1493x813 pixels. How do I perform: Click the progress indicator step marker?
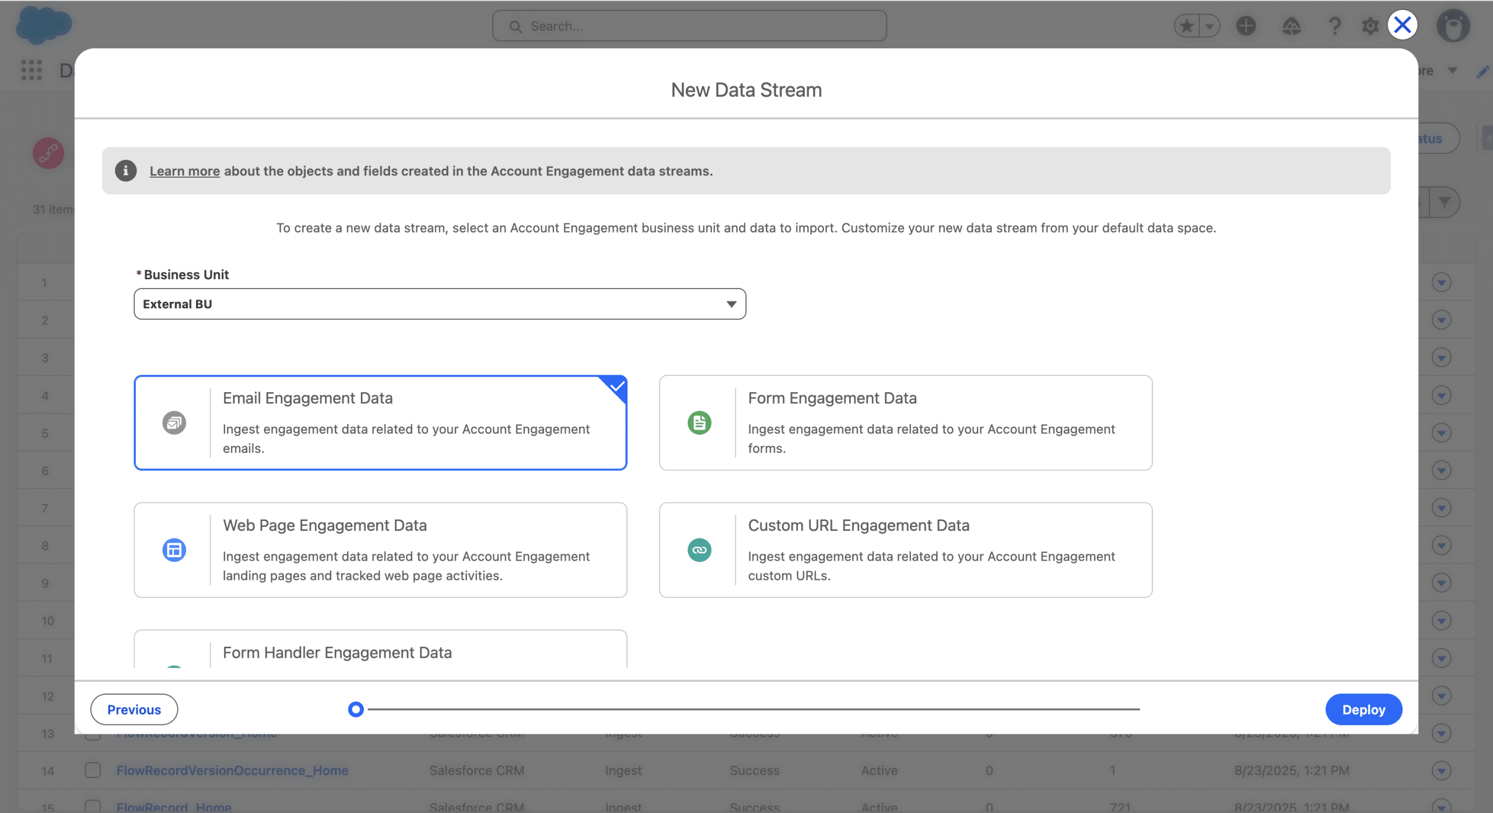[x=356, y=709]
